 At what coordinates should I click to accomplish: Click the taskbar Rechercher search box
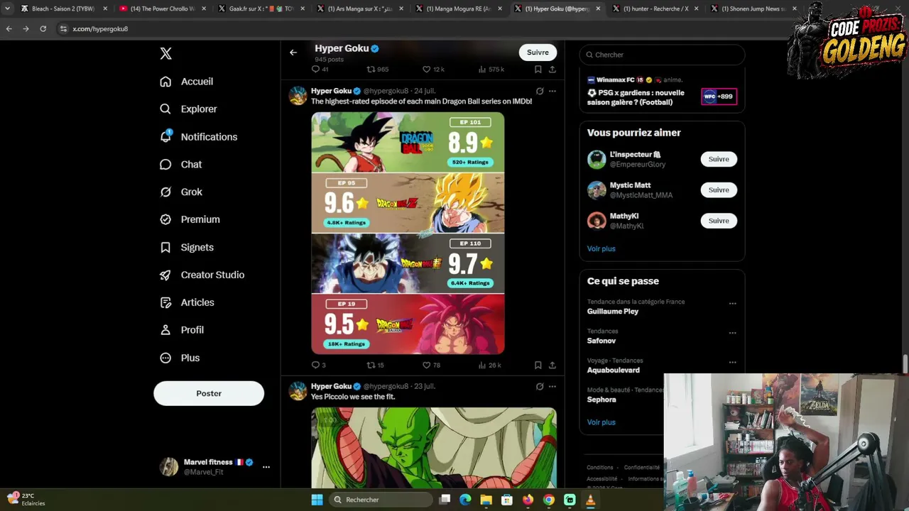(x=381, y=500)
